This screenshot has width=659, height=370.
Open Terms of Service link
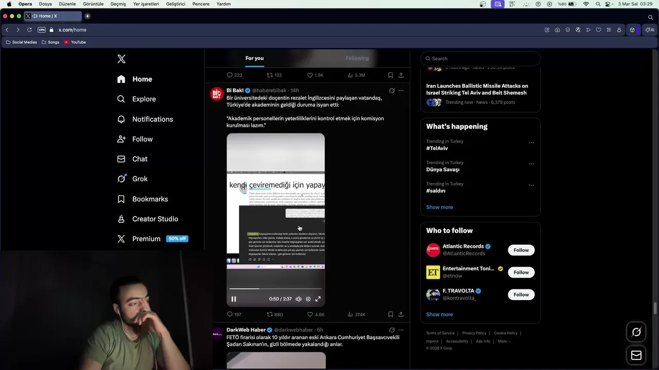(x=440, y=333)
